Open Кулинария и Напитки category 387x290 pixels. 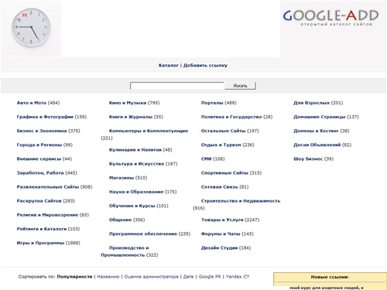click(135, 150)
